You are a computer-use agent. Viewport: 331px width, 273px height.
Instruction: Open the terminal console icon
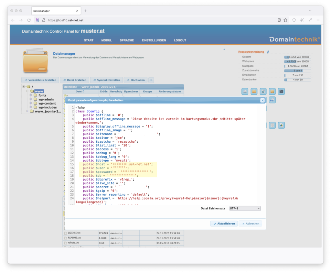pos(281,92)
